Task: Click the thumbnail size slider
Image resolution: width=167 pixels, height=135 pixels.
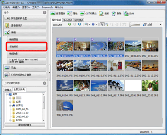Action: pyautogui.click(x=135, y=24)
